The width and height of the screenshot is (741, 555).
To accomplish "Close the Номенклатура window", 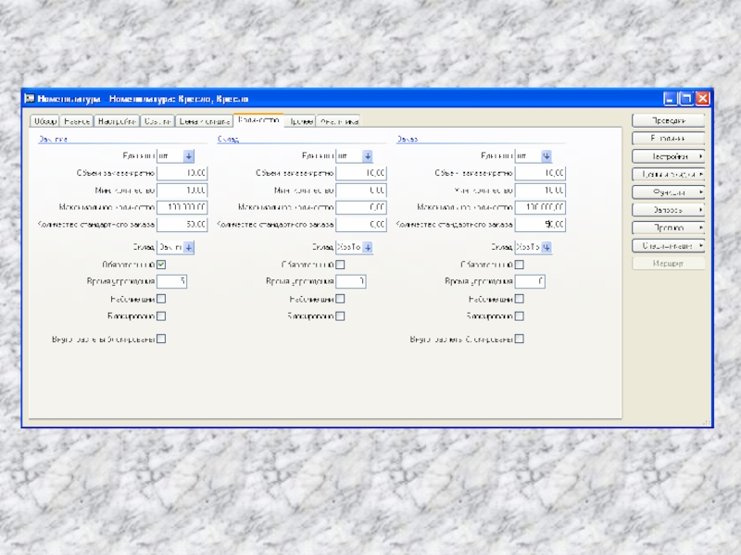I will pyautogui.click(x=703, y=99).
